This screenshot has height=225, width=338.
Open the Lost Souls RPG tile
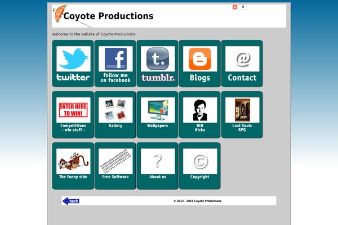(242, 114)
